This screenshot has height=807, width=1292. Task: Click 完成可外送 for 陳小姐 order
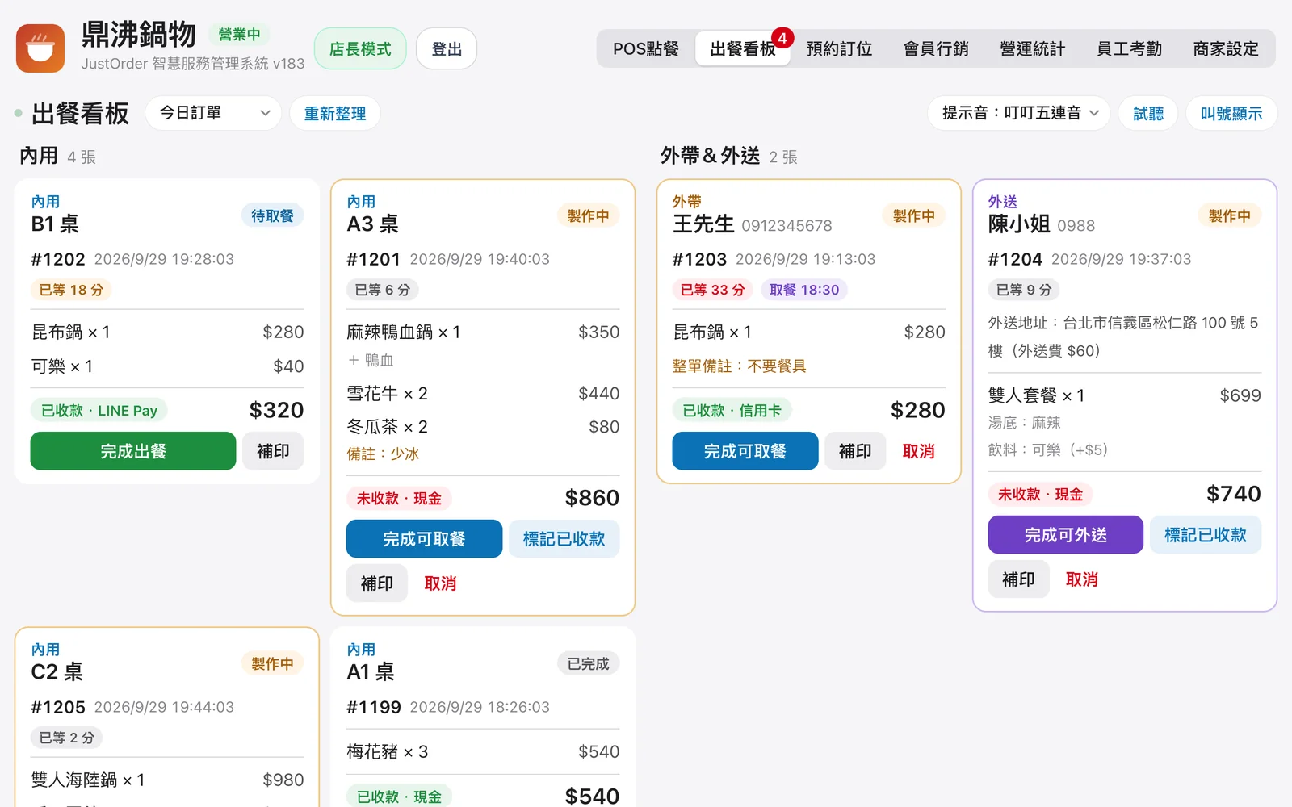(1066, 534)
